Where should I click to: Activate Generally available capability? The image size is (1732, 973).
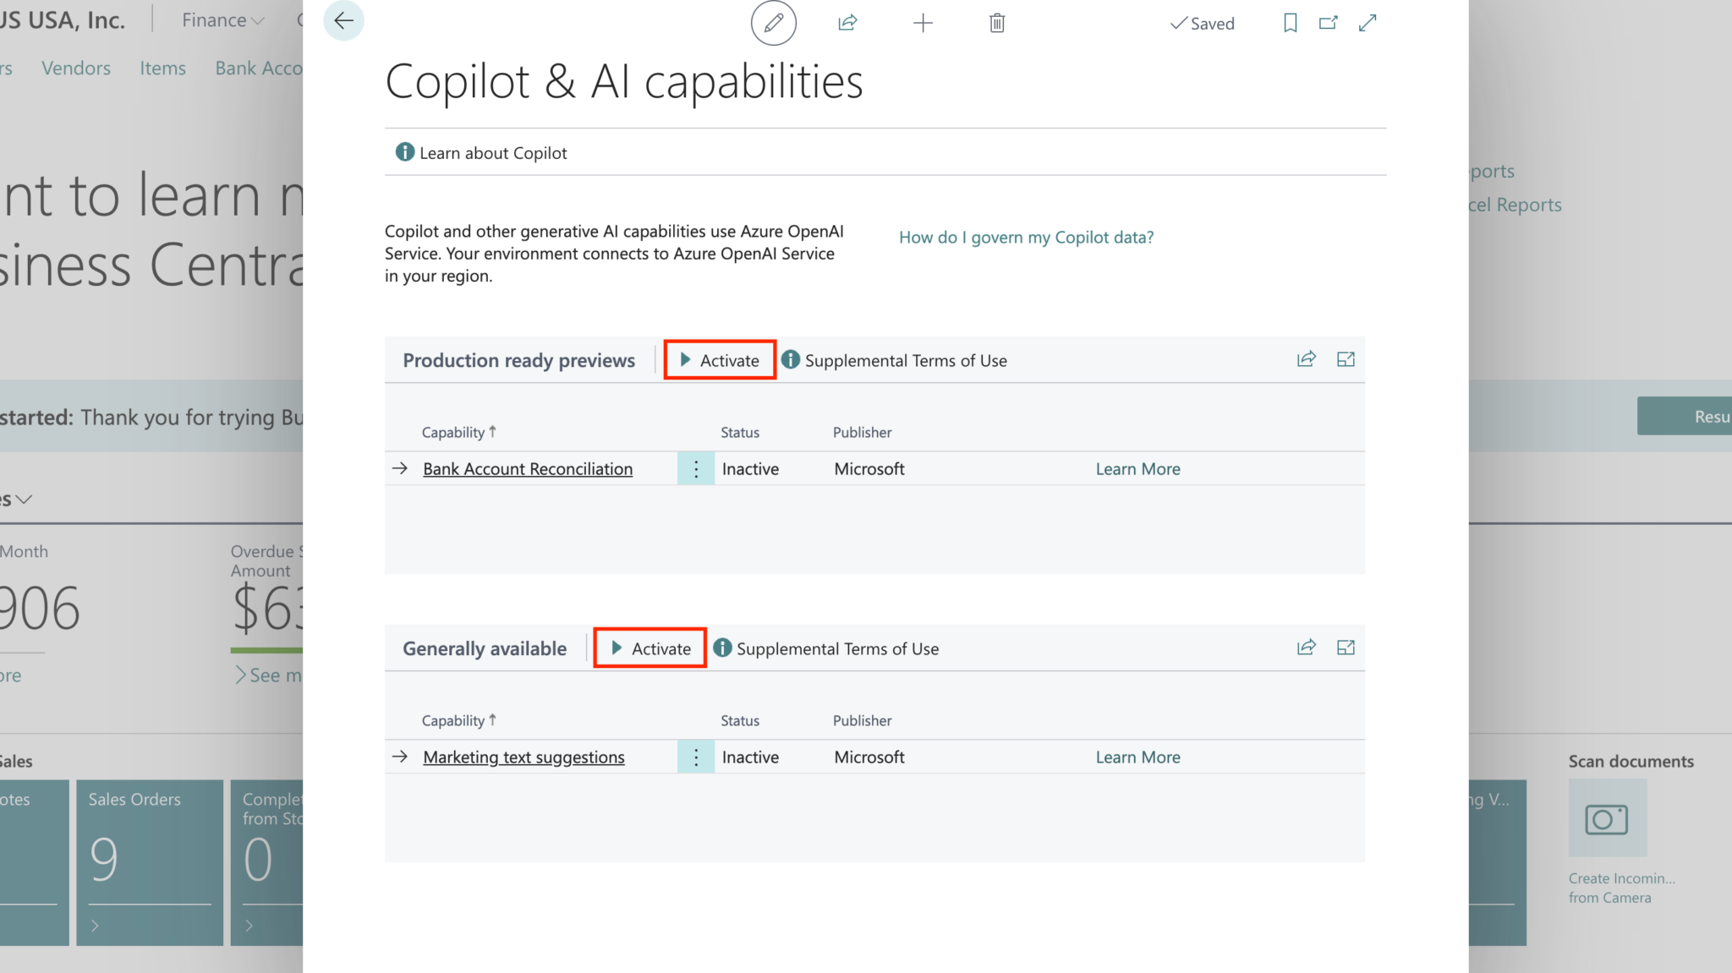(650, 648)
